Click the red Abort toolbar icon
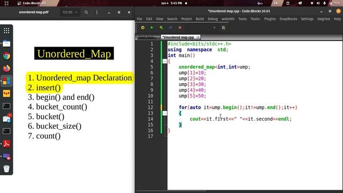Viewport: 343px width, 193px height. 180,27
